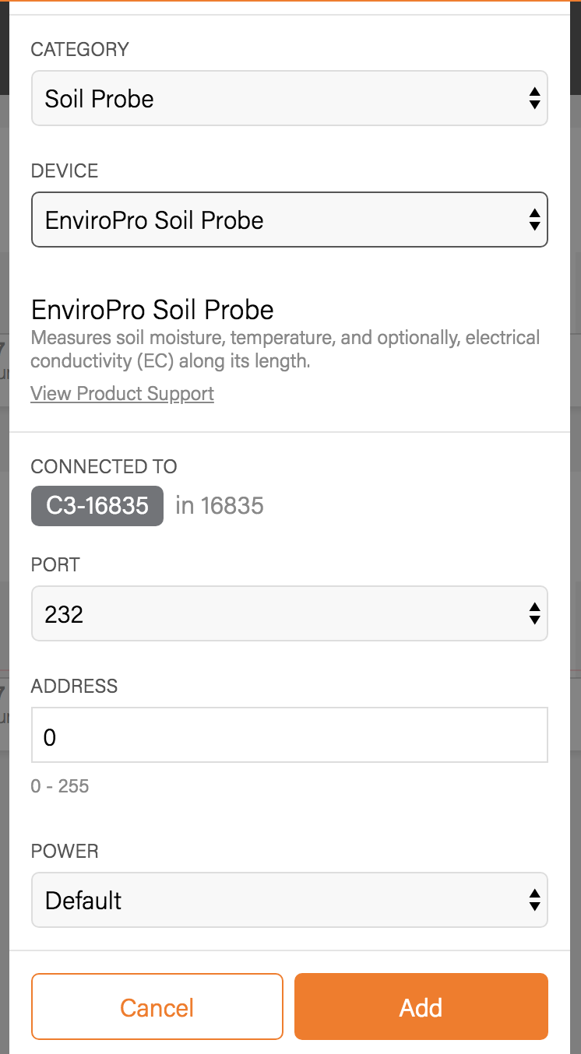The image size is (581, 1054).
Task: Click the POWER field label
Action: [65, 851]
